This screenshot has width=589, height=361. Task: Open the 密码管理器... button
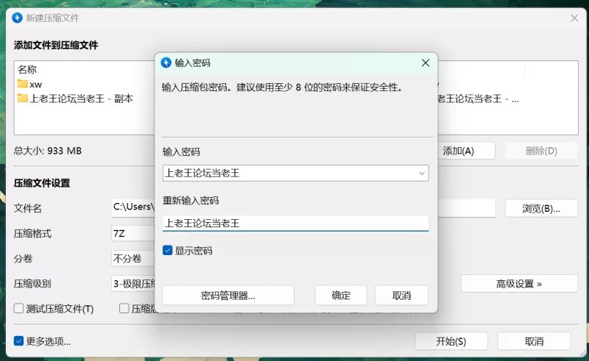point(228,296)
